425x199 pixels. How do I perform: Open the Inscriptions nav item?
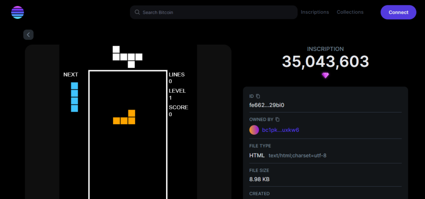(x=315, y=12)
